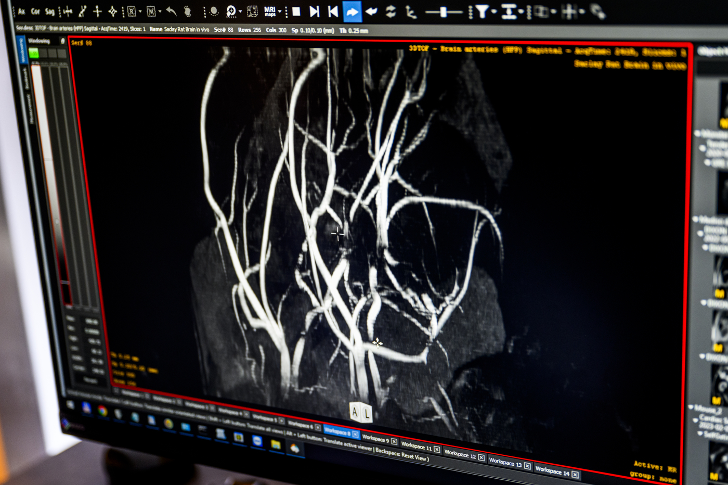Open the MRI maps dropdown arrow

pyautogui.click(x=280, y=10)
